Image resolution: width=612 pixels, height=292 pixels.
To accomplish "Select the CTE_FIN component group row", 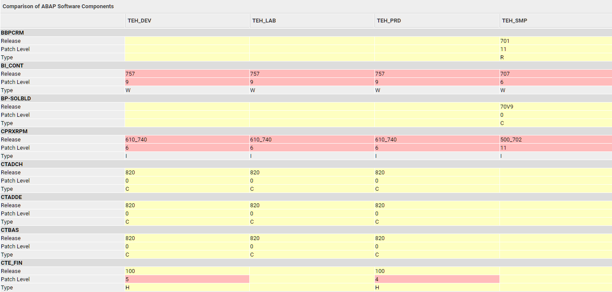I will pyautogui.click(x=11, y=263).
